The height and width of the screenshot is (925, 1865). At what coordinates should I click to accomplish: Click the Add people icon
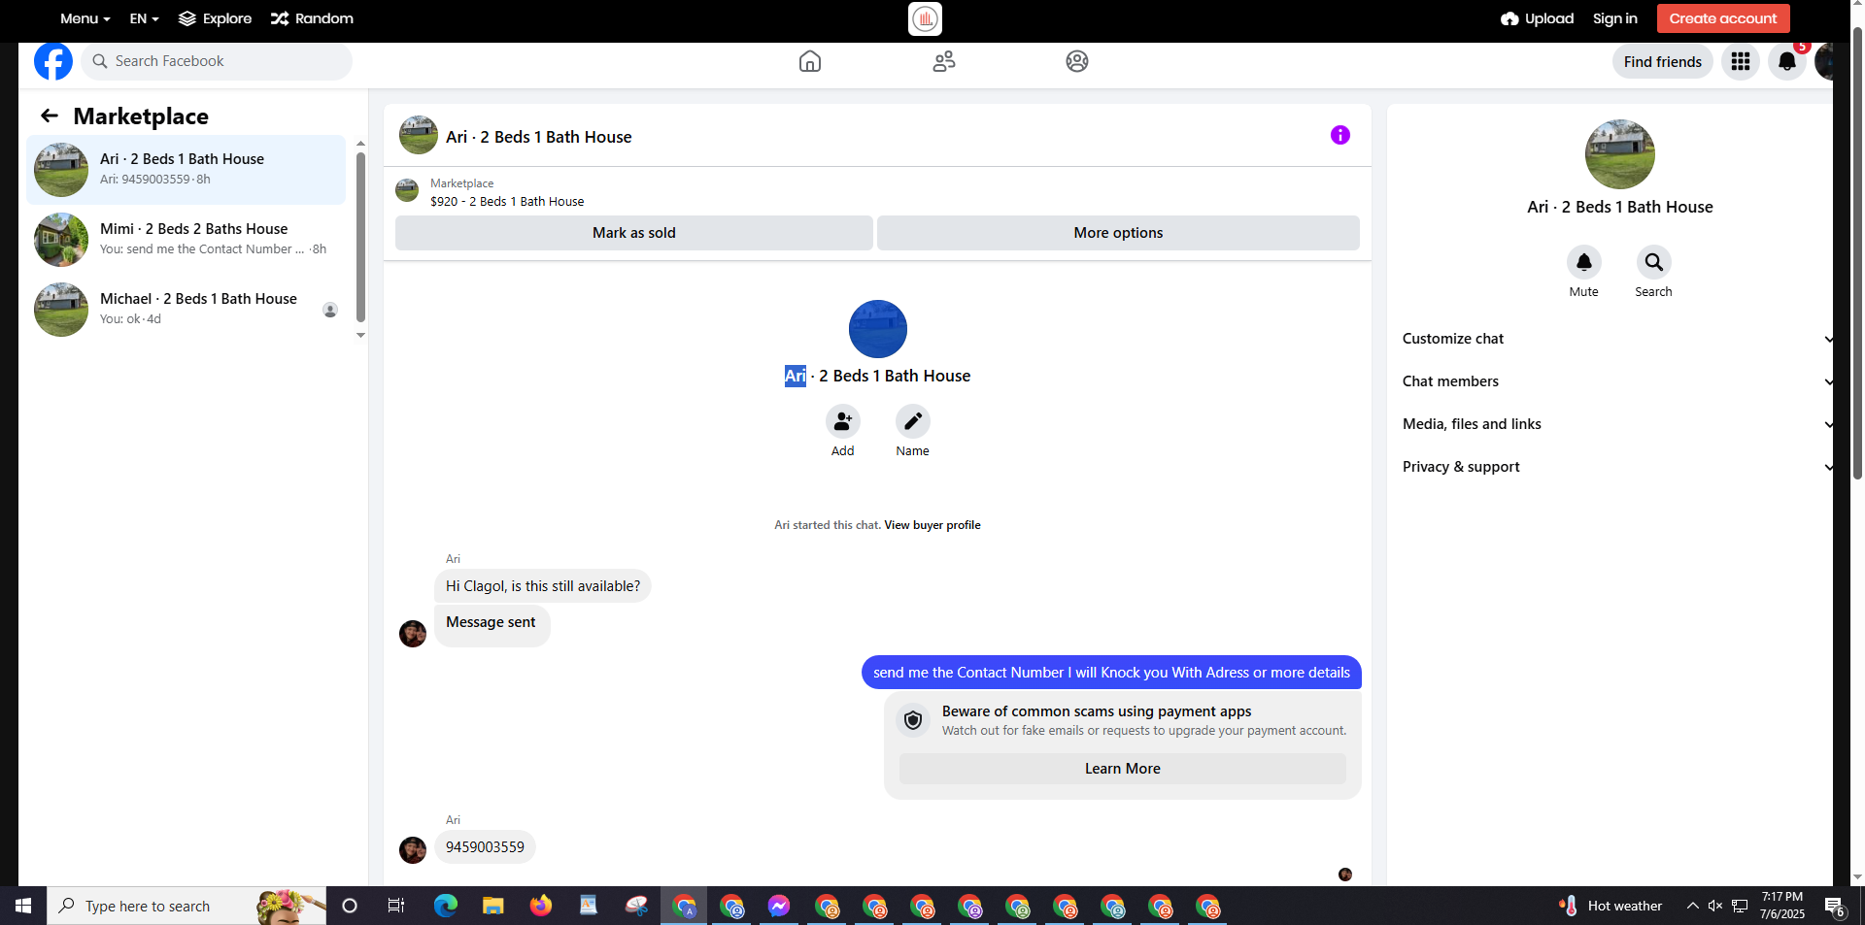tap(843, 421)
